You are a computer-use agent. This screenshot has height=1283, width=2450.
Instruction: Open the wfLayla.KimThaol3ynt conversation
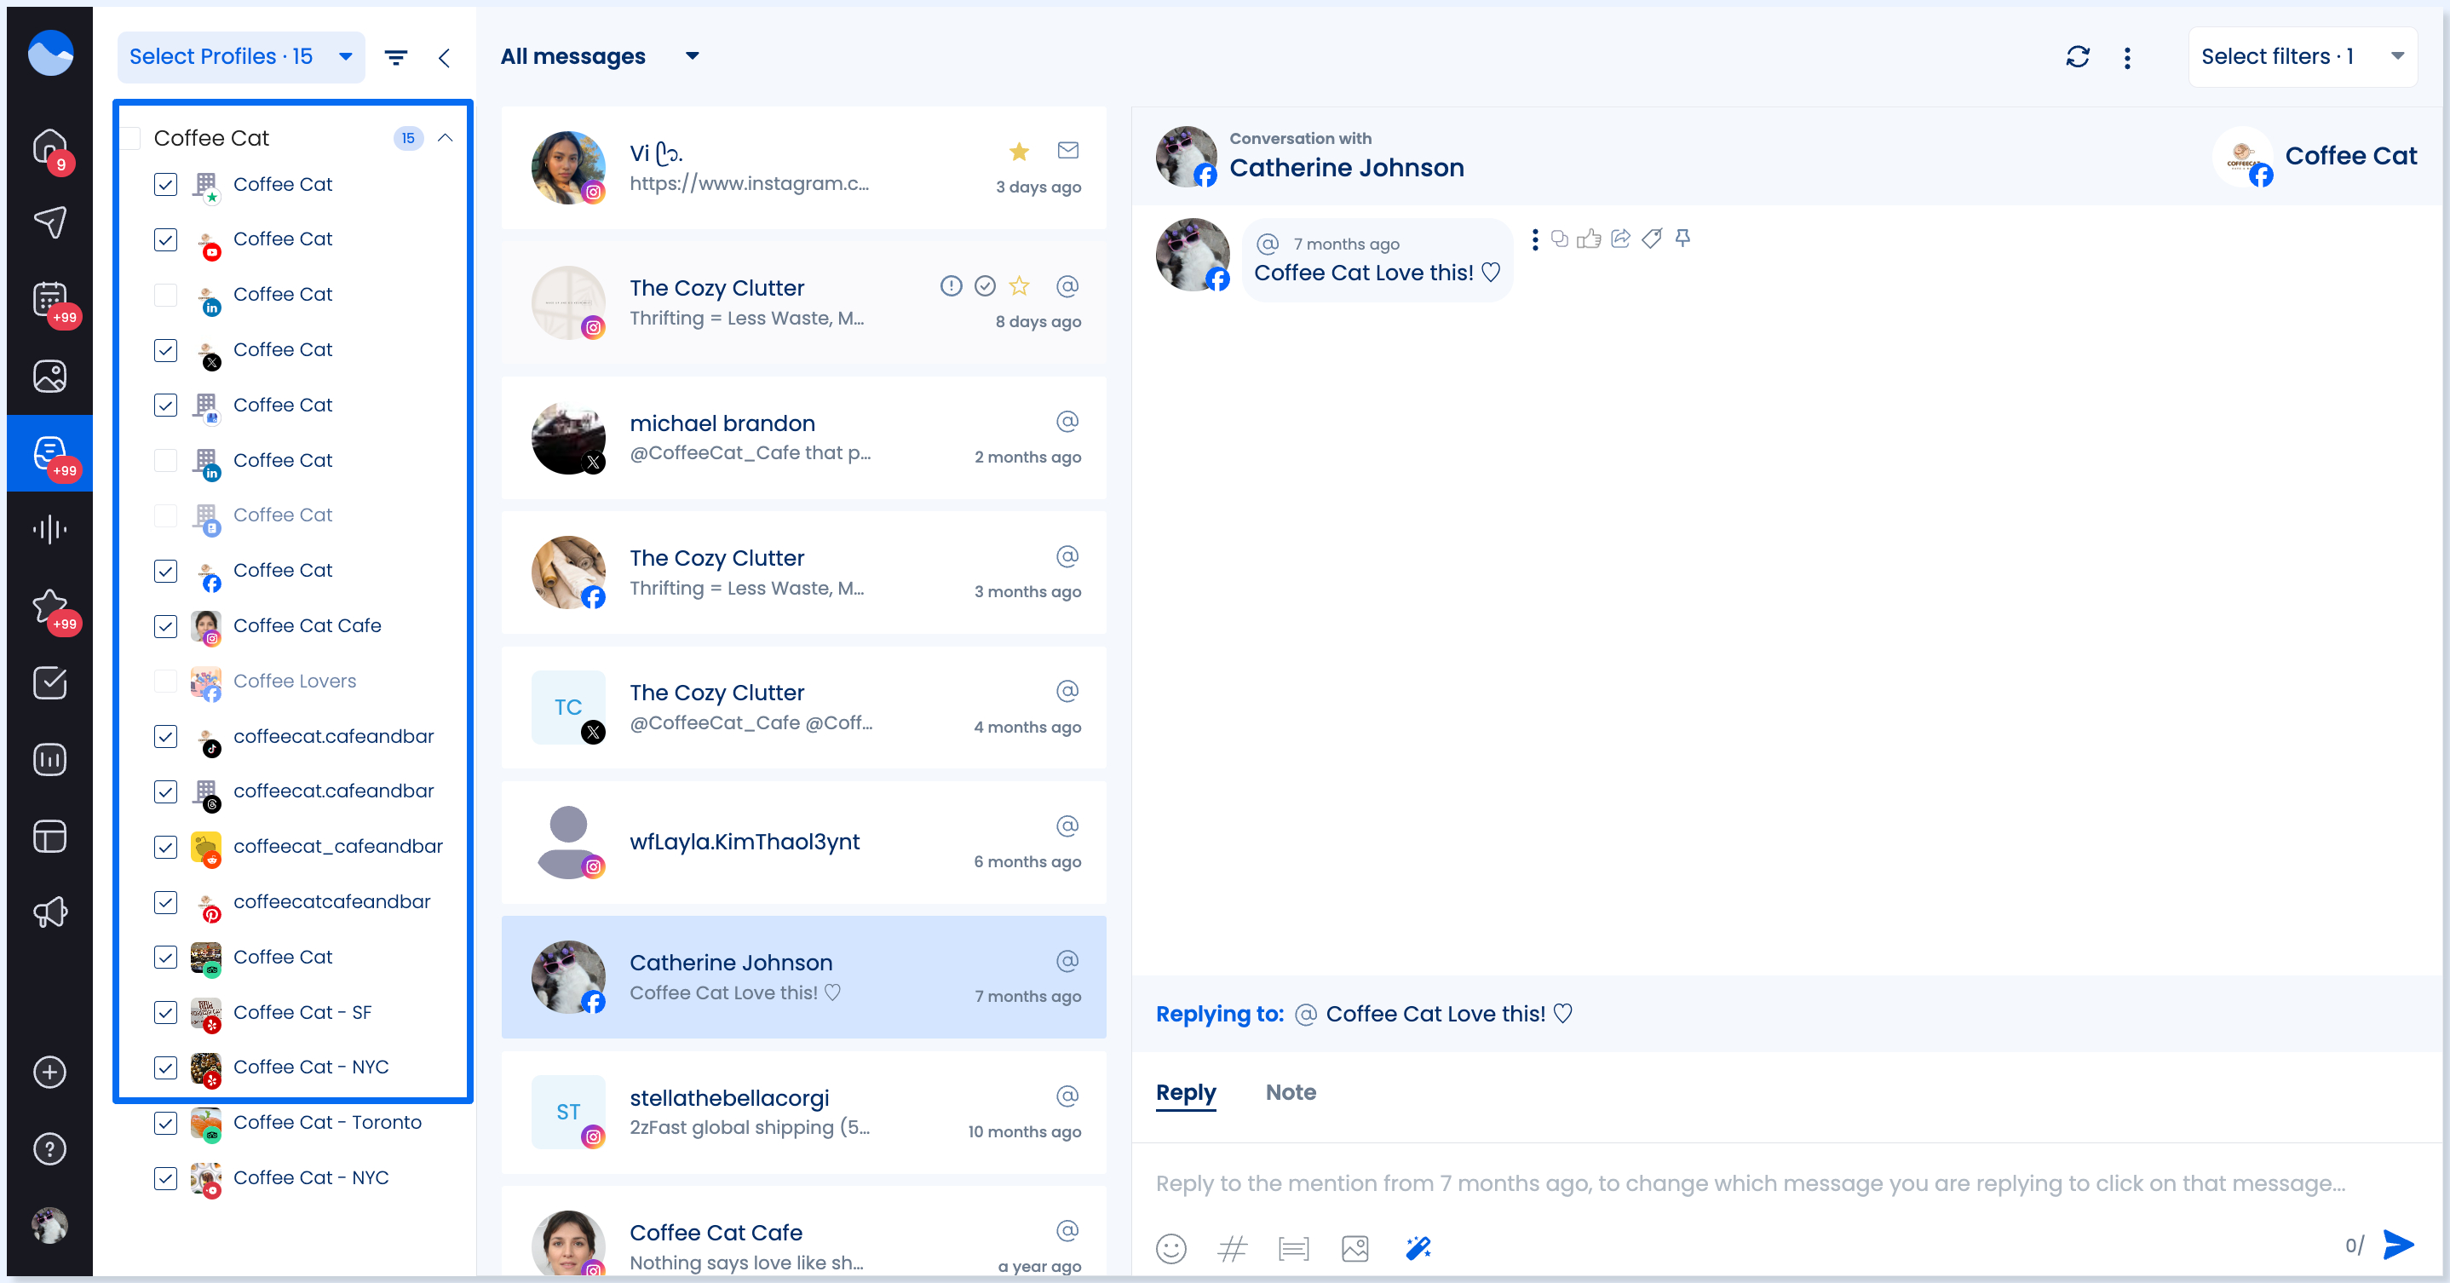point(802,842)
